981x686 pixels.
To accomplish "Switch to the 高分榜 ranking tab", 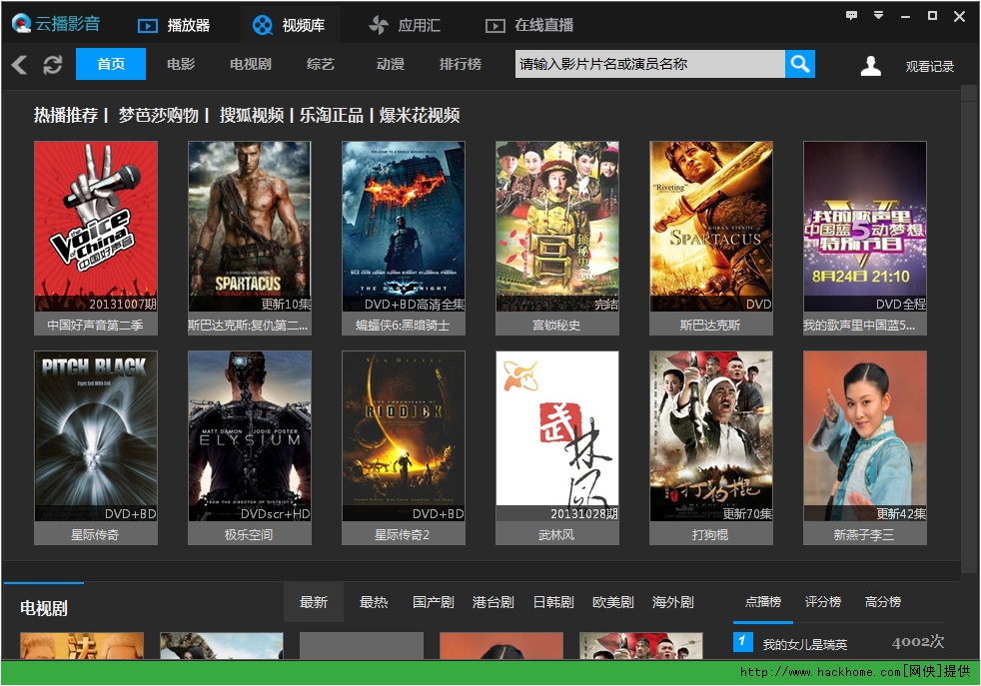I will pyautogui.click(x=883, y=601).
